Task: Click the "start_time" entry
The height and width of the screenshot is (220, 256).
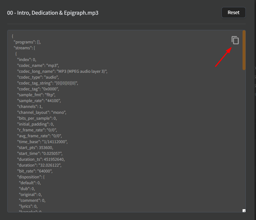Action: pyautogui.click(x=40, y=153)
